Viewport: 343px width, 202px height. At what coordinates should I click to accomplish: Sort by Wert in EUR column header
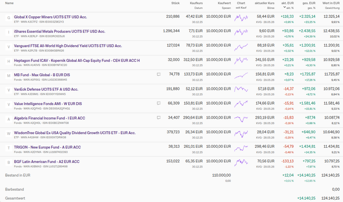click(331, 3)
